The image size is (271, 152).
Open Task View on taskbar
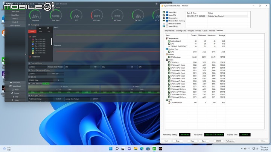[x=123, y=149]
